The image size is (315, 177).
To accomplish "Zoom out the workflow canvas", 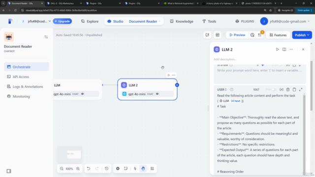I will (62, 169).
